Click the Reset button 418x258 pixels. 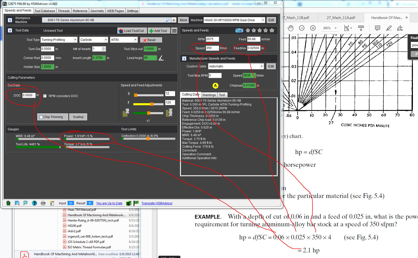[x=151, y=40]
